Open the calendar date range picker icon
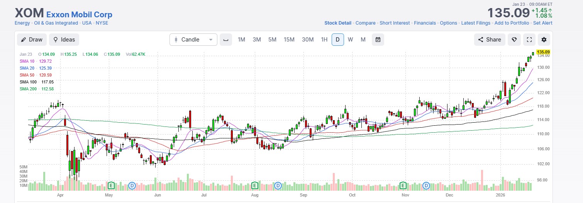 pyautogui.click(x=378, y=40)
